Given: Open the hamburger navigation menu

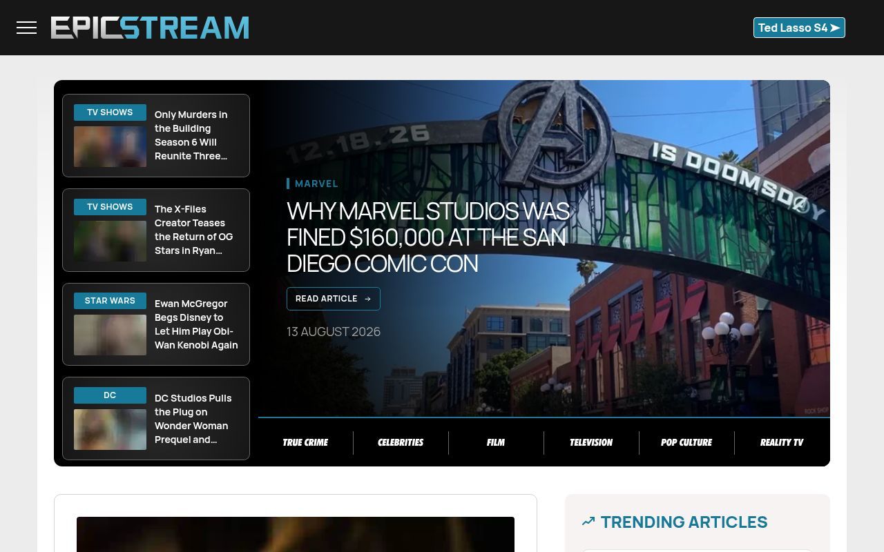Looking at the screenshot, I should click(x=26, y=28).
